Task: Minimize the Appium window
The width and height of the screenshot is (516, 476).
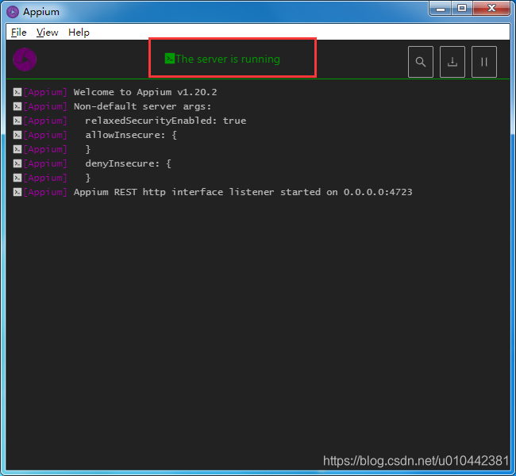Action: point(441,8)
